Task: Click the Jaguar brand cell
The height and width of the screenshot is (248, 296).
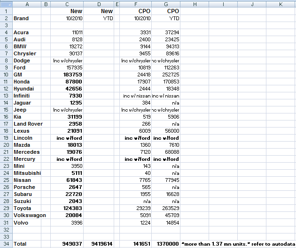Action: pyautogui.click(x=27, y=103)
